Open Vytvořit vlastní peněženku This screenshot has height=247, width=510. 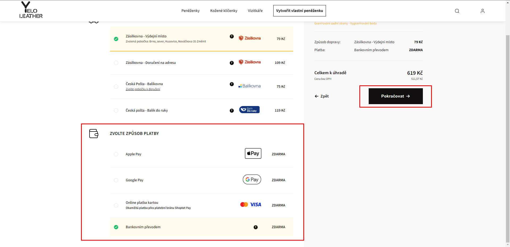[299, 11]
